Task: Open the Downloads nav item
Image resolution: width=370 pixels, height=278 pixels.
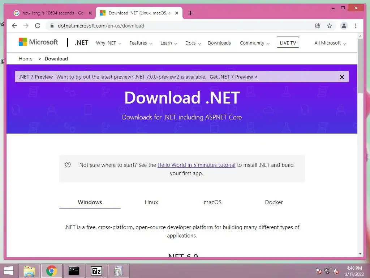Action: pos(219,43)
